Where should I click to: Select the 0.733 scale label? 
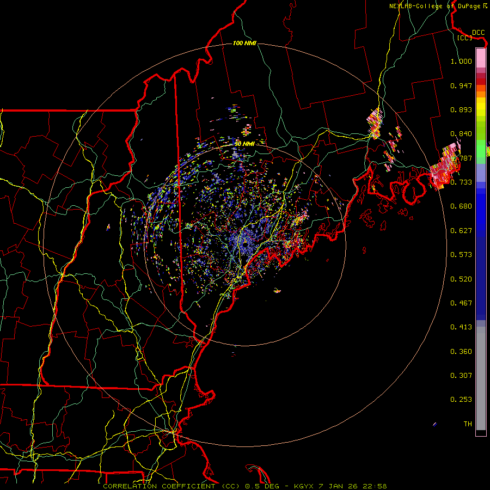pos(461,182)
